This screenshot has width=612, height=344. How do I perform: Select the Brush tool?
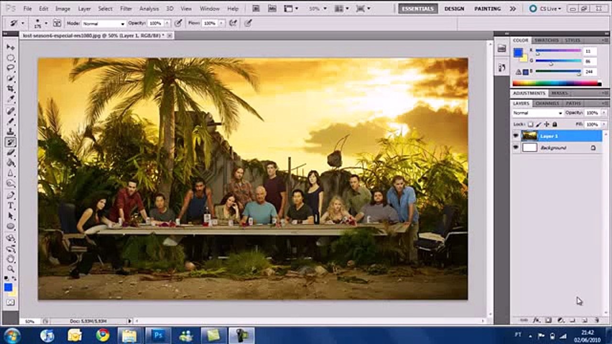[x=11, y=121]
